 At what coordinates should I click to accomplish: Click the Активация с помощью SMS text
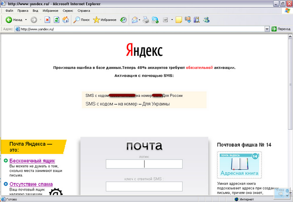click(144, 76)
